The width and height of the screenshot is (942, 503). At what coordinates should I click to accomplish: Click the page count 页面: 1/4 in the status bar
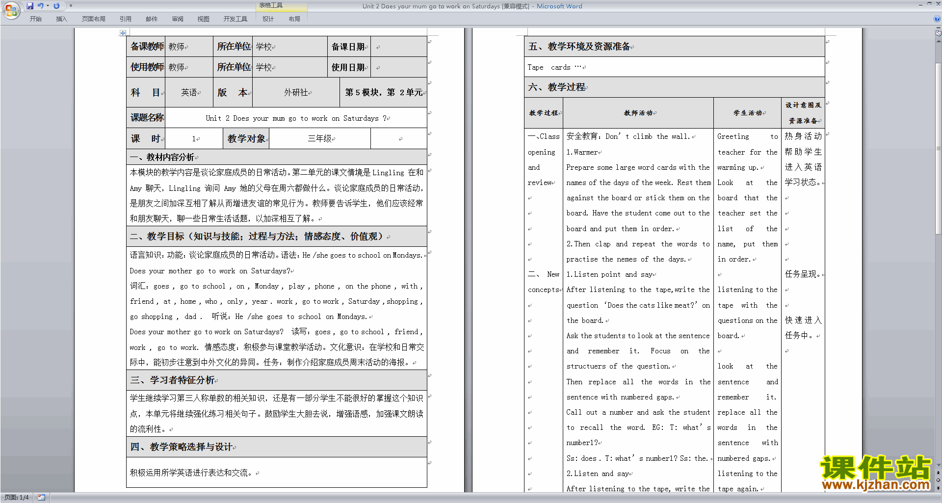point(17,498)
